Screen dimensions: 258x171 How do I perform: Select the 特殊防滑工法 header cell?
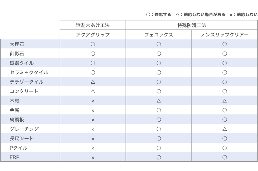click(x=192, y=25)
